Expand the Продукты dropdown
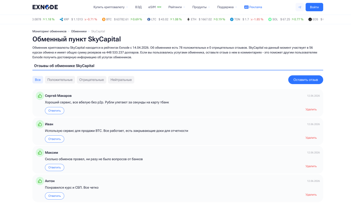The width and height of the screenshot is (351, 203). [x=201, y=7]
